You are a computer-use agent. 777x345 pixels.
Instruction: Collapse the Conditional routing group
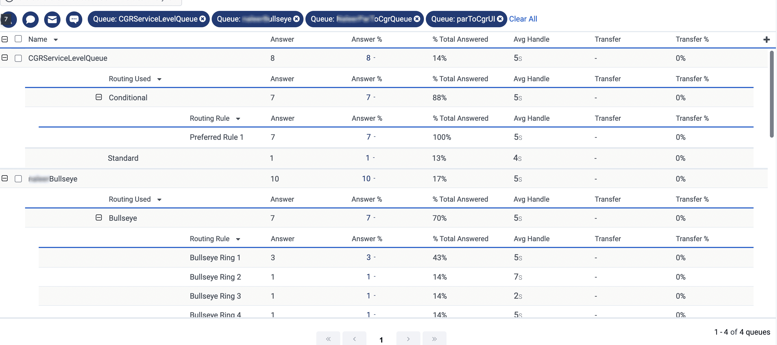coord(99,97)
